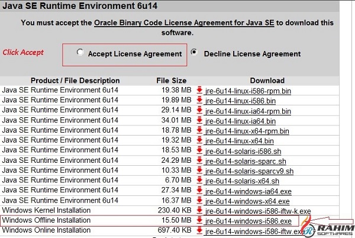Click the jre-6u14-windows-ia64.exe link

pyautogui.click(x=248, y=191)
